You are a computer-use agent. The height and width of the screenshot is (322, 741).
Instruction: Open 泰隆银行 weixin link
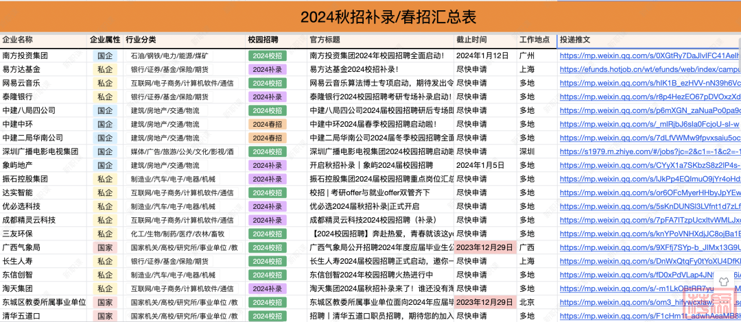(x=650, y=97)
